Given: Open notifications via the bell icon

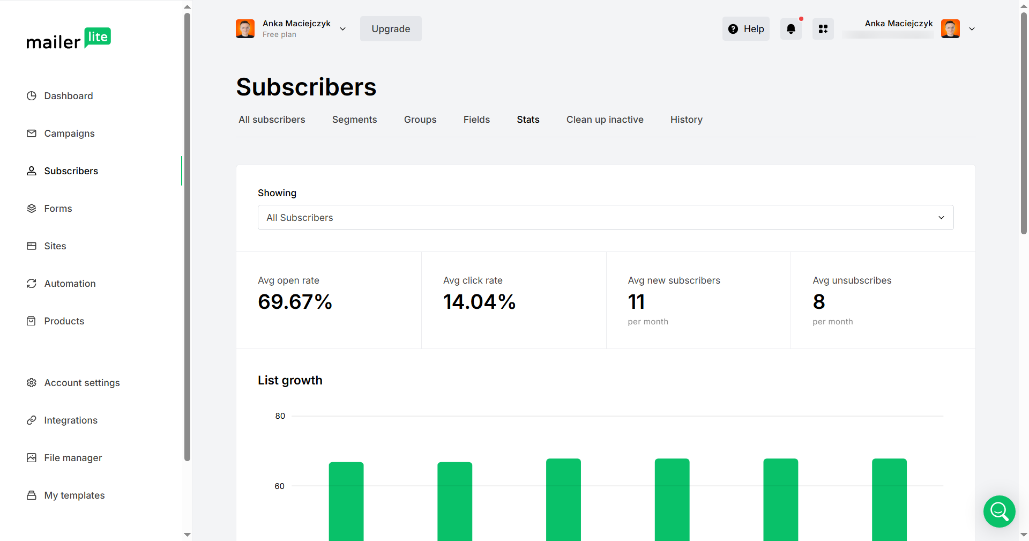Looking at the screenshot, I should [791, 29].
